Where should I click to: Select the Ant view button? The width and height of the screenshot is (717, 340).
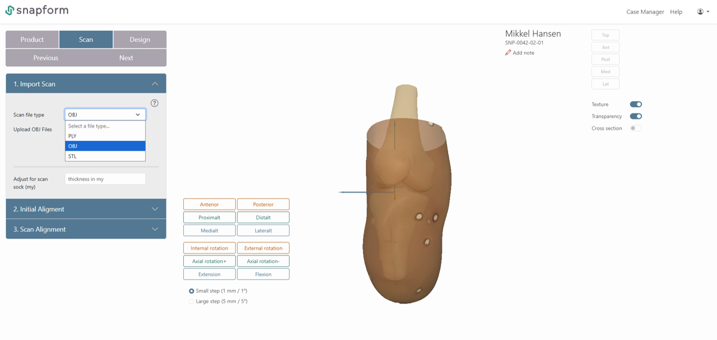tap(606, 47)
